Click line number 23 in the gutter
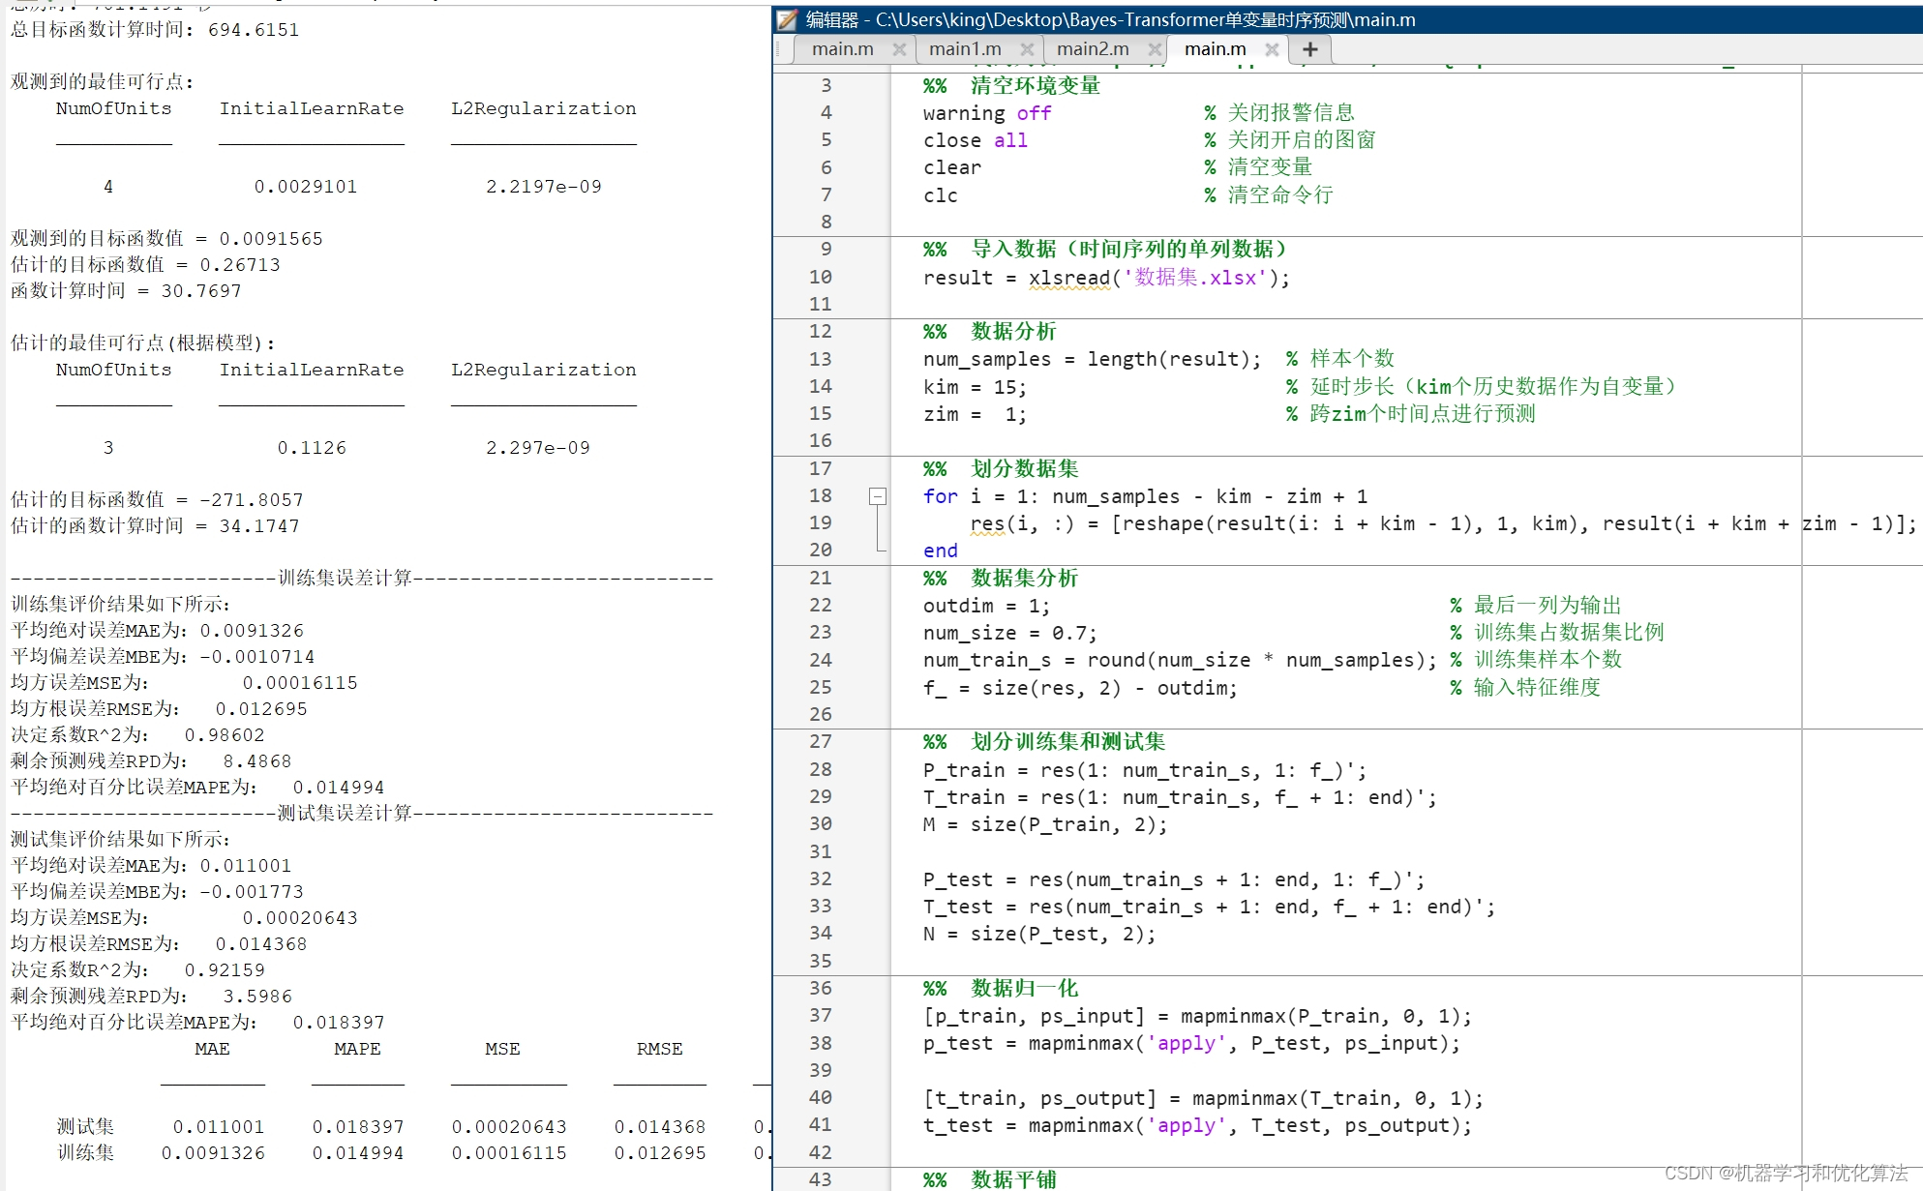The height and width of the screenshot is (1191, 1923). coord(820,633)
